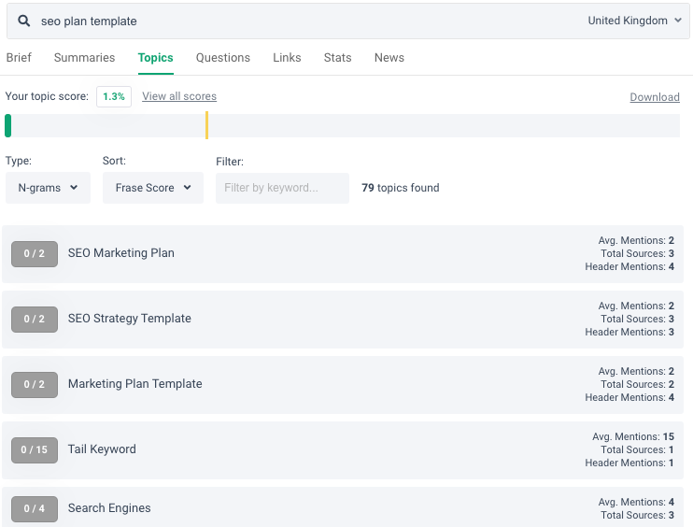Go to the Links tab
The height and width of the screenshot is (527, 693).
click(x=287, y=58)
